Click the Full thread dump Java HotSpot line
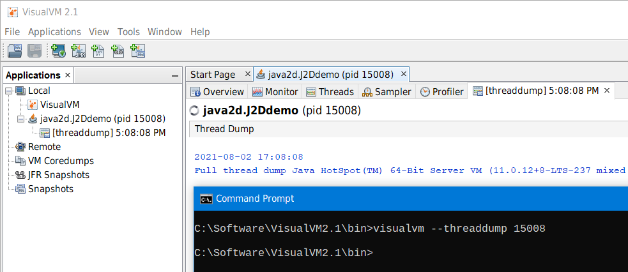 (410, 170)
